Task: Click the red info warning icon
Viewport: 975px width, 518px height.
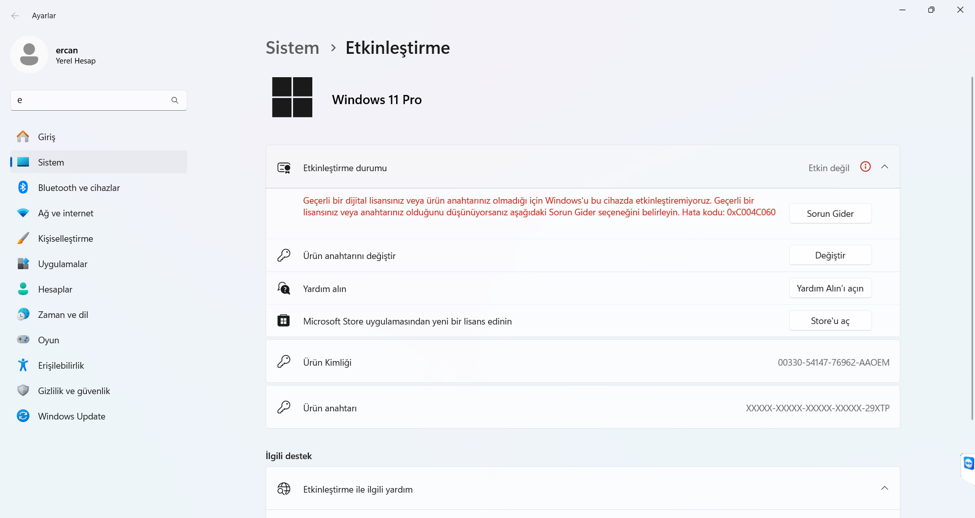Action: pyautogui.click(x=865, y=167)
